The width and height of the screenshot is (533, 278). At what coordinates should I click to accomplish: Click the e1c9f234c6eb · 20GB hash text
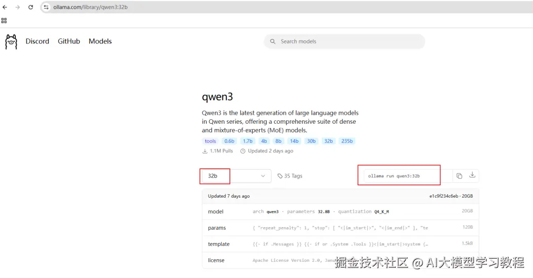[x=451, y=196]
